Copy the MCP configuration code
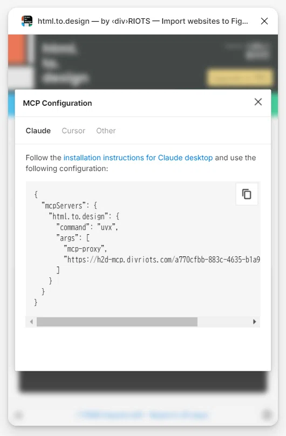The height and width of the screenshot is (436, 286). click(x=247, y=194)
